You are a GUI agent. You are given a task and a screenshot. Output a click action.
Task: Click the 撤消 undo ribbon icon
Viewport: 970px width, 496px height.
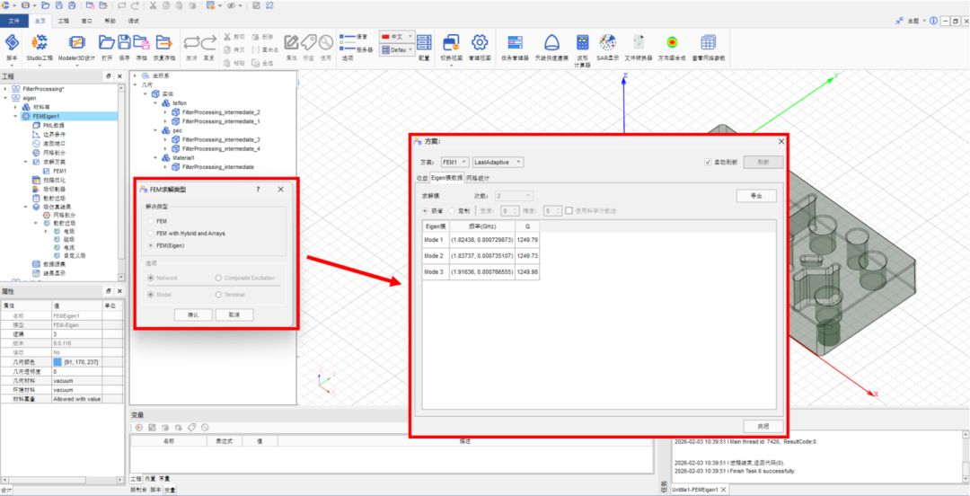click(x=192, y=42)
